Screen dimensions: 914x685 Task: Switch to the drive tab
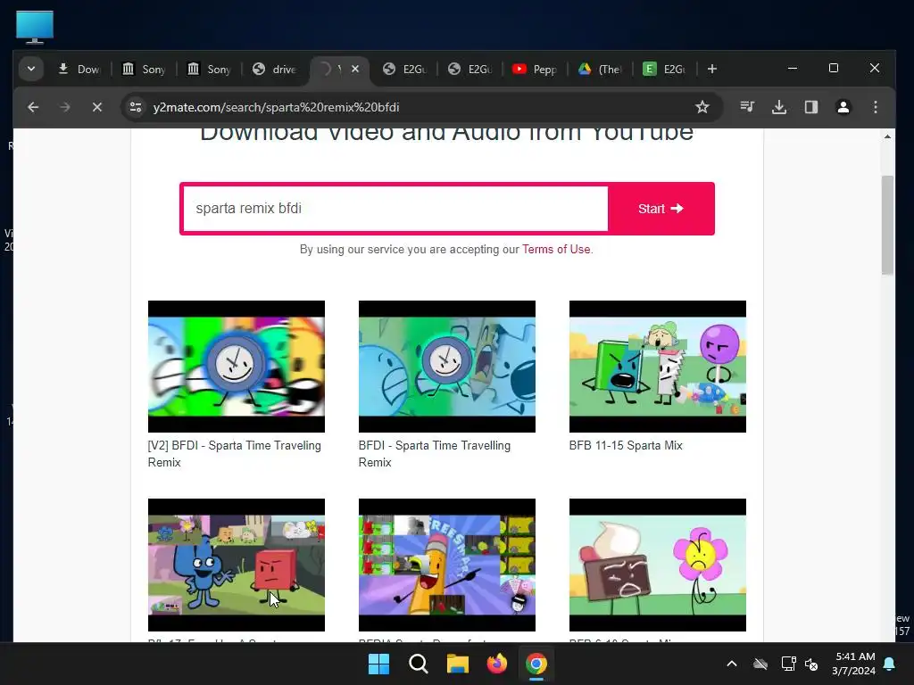click(275, 70)
